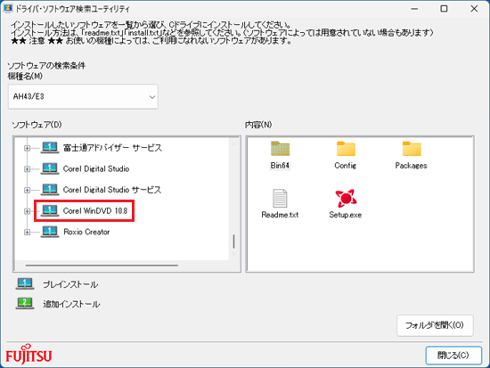Click the プレインストール legend icon
Screen dimensions: 490x368
(25, 284)
